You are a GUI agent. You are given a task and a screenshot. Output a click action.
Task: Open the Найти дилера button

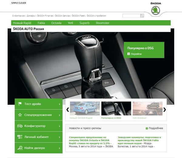[x=39, y=148]
